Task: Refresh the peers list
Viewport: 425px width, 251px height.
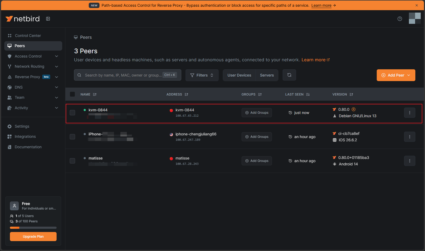Action: [x=289, y=75]
